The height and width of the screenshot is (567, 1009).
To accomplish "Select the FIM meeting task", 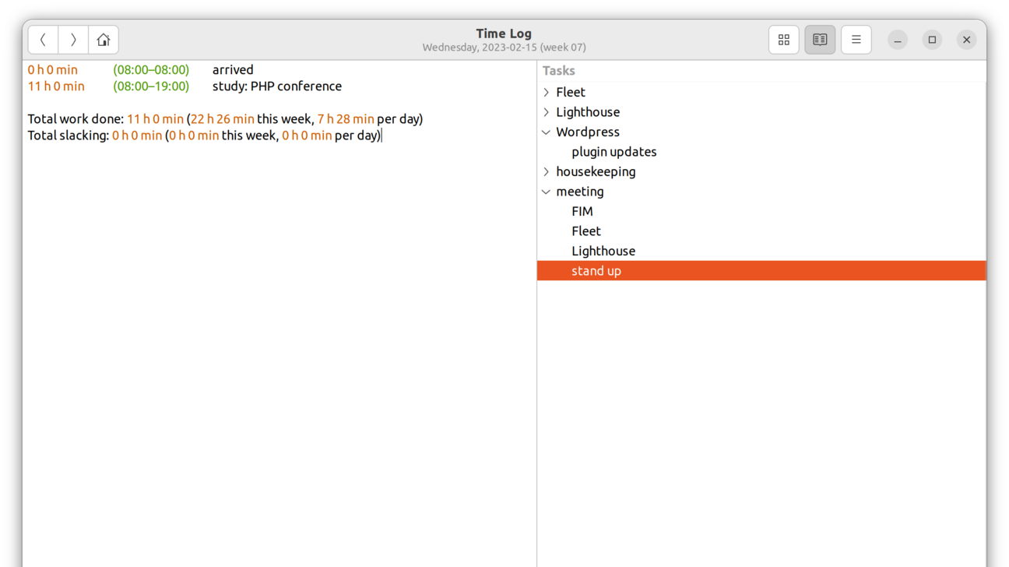I will pos(582,212).
